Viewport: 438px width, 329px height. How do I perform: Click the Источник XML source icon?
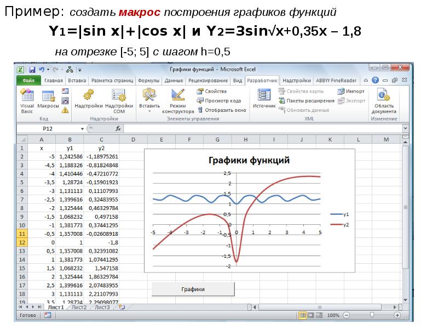pyautogui.click(x=264, y=98)
